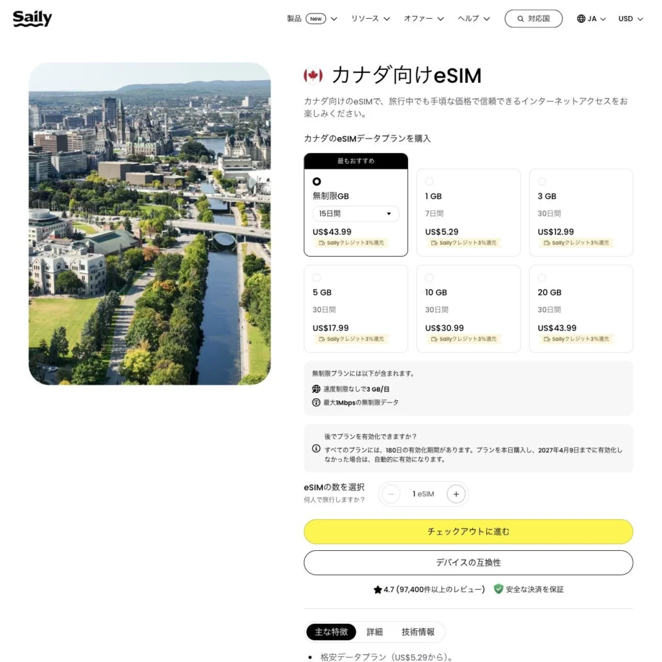Click the Saily logo
Viewport: 662px width, 662px height.
click(x=32, y=19)
